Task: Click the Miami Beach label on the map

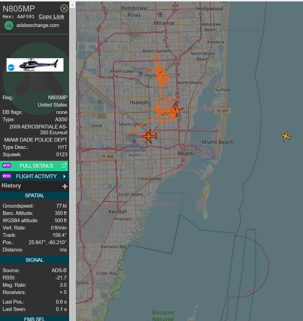Action: click(x=218, y=142)
